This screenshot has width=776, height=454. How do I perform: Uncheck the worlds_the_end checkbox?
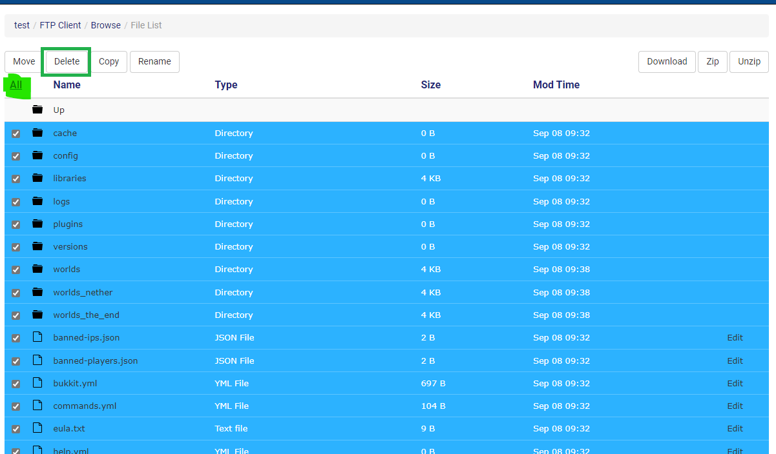[x=16, y=315]
